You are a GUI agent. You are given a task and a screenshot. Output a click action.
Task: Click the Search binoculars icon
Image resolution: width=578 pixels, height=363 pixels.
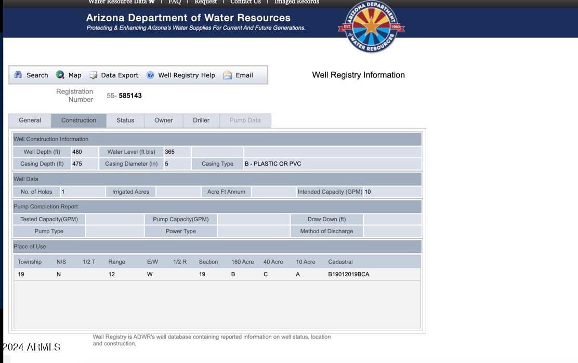(x=18, y=75)
